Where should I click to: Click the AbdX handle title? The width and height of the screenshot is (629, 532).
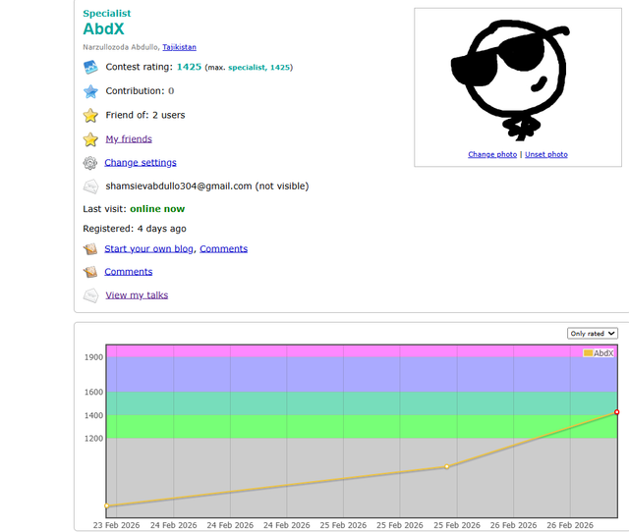click(103, 29)
